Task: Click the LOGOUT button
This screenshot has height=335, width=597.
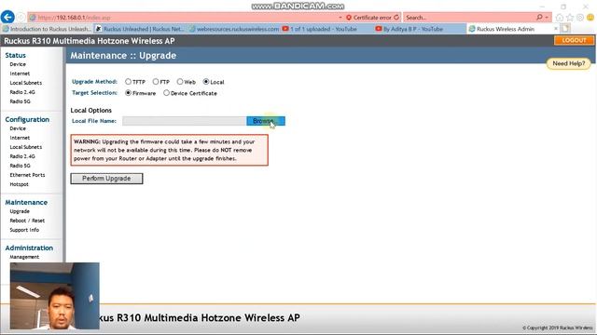Action: (574, 40)
